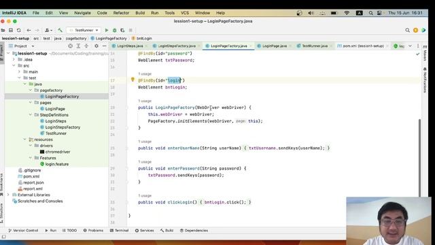This screenshot has width=435, height=245.
Task: Open the Build tool window
Action: (x=167, y=231)
